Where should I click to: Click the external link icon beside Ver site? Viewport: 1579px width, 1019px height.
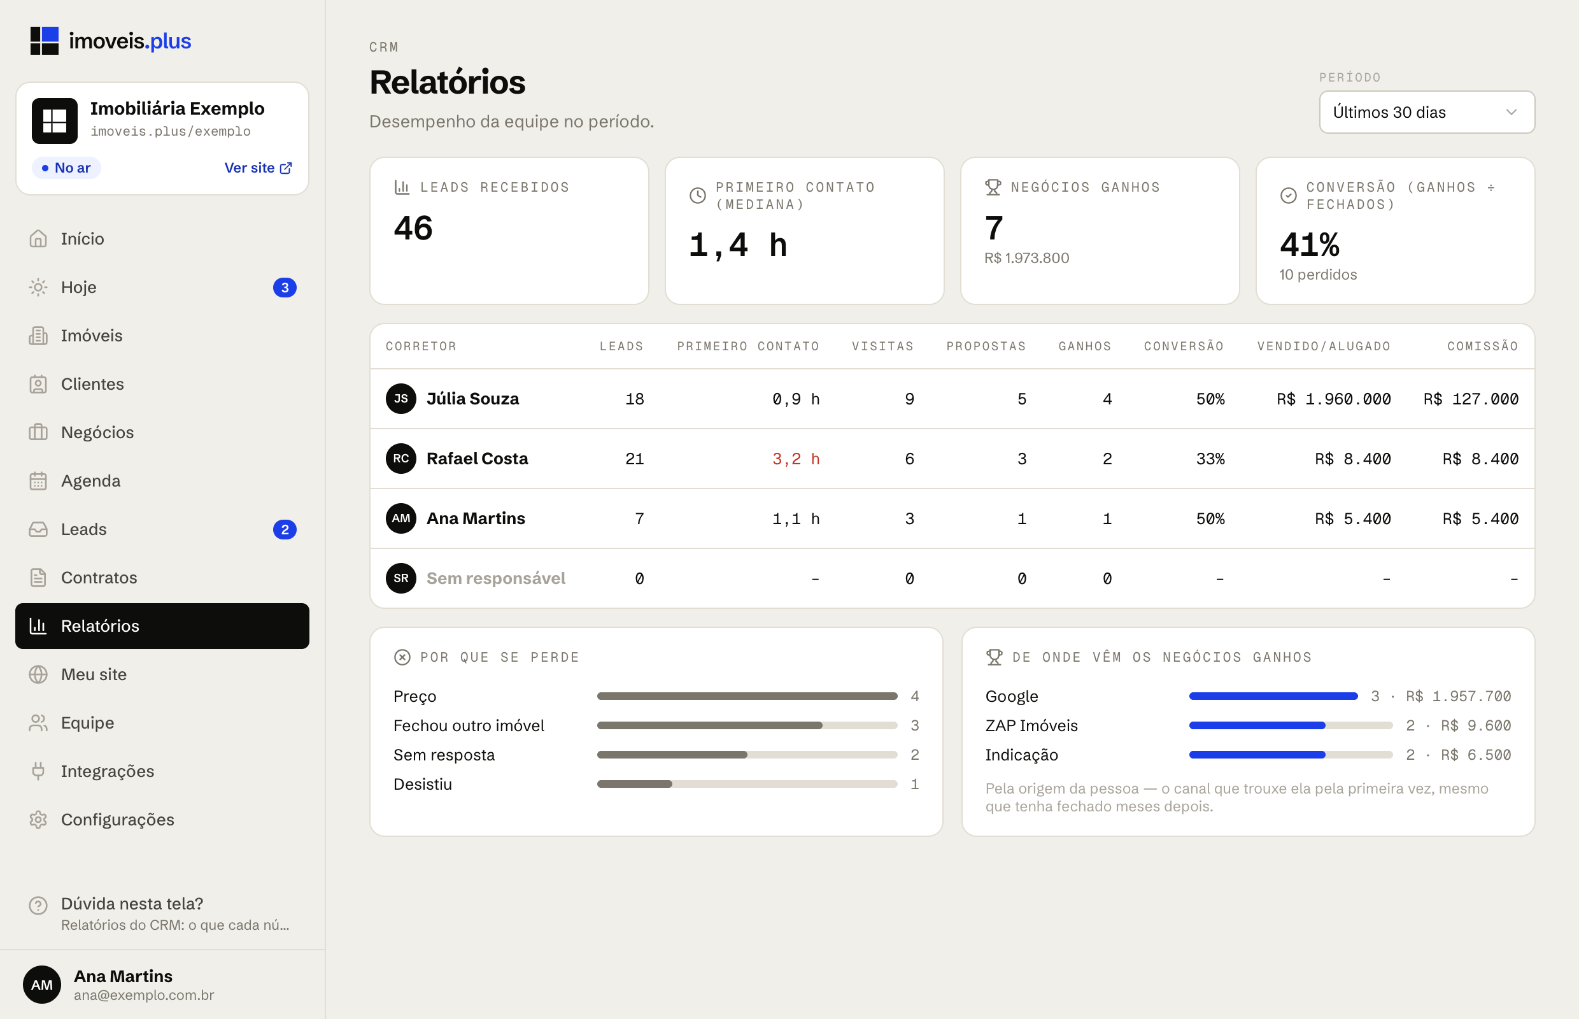tap(286, 168)
